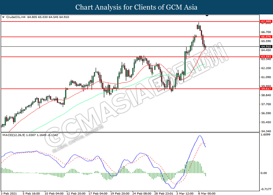Click the 5 Feb 16:00 time label
The width and height of the screenshot is (273, 195).
tap(31, 193)
